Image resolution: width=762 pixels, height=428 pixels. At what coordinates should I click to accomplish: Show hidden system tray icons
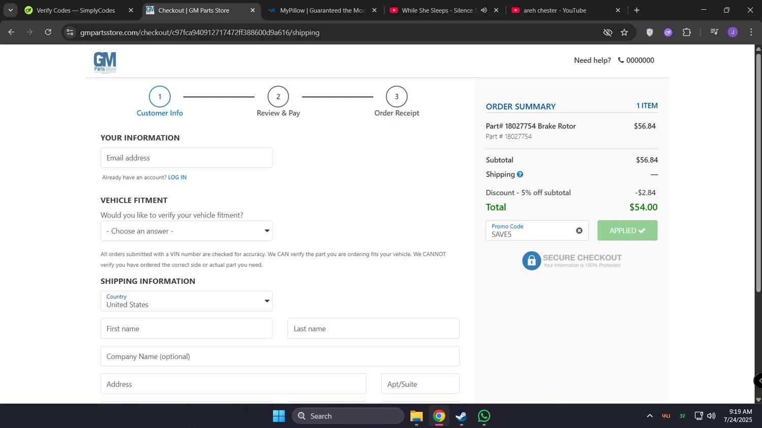click(x=649, y=416)
